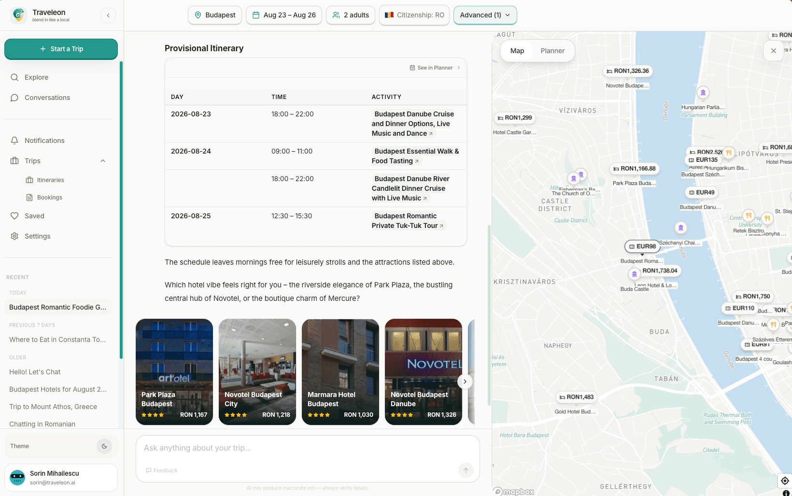Image resolution: width=792 pixels, height=496 pixels.
Task: Open Explore from the sidebar
Action: tap(36, 77)
